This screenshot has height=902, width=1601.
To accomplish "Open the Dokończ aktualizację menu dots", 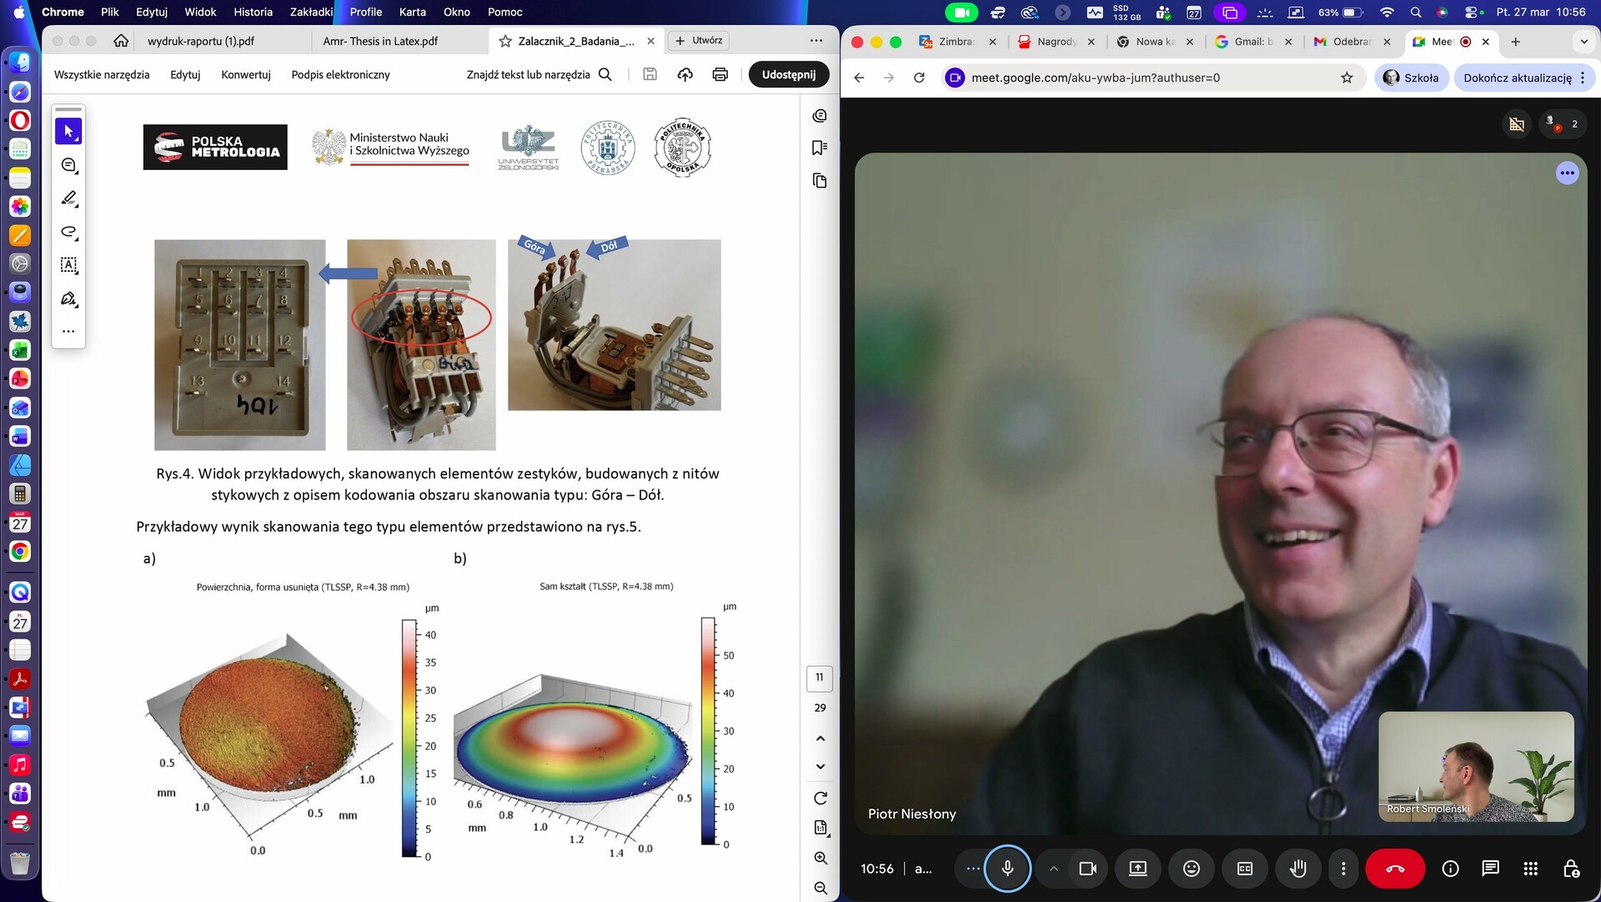I will [1583, 78].
